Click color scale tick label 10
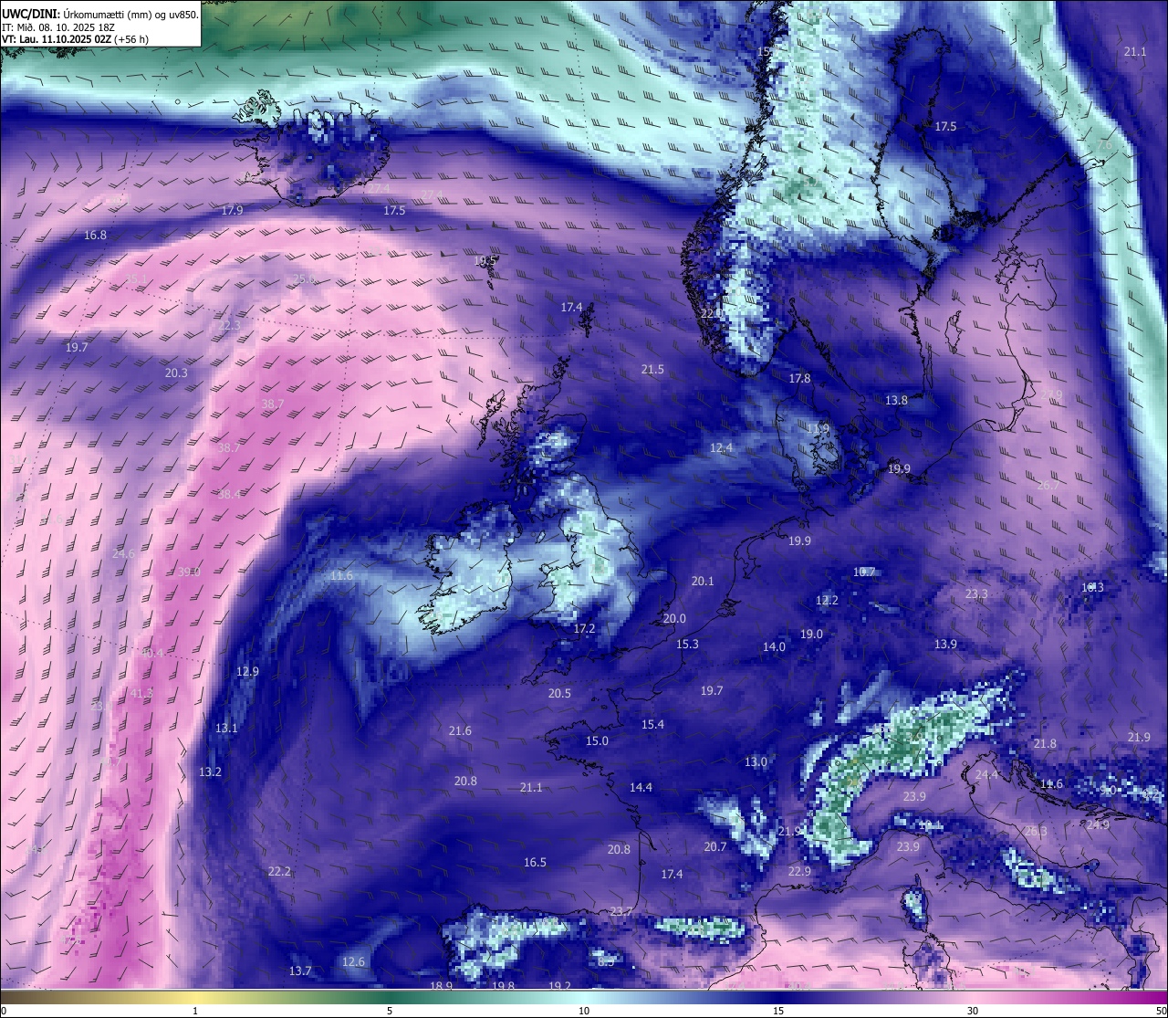The height and width of the screenshot is (1018, 1168). click(x=584, y=1011)
